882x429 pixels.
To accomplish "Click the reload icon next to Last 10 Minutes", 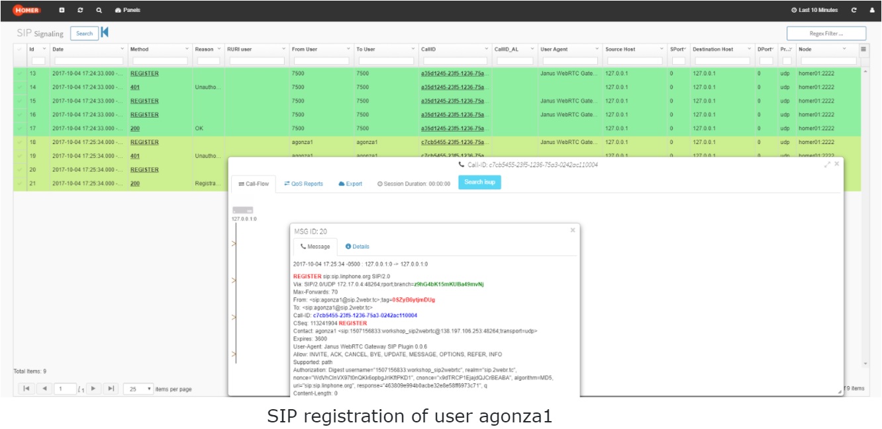I will coord(854,10).
